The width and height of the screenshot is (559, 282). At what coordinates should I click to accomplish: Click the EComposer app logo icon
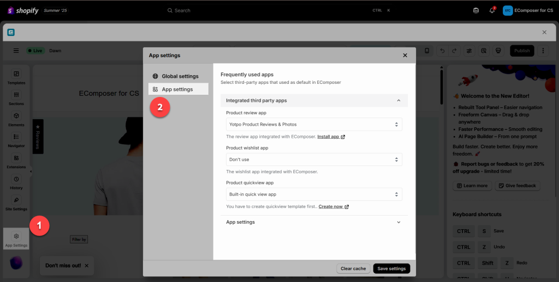tap(11, 32)
